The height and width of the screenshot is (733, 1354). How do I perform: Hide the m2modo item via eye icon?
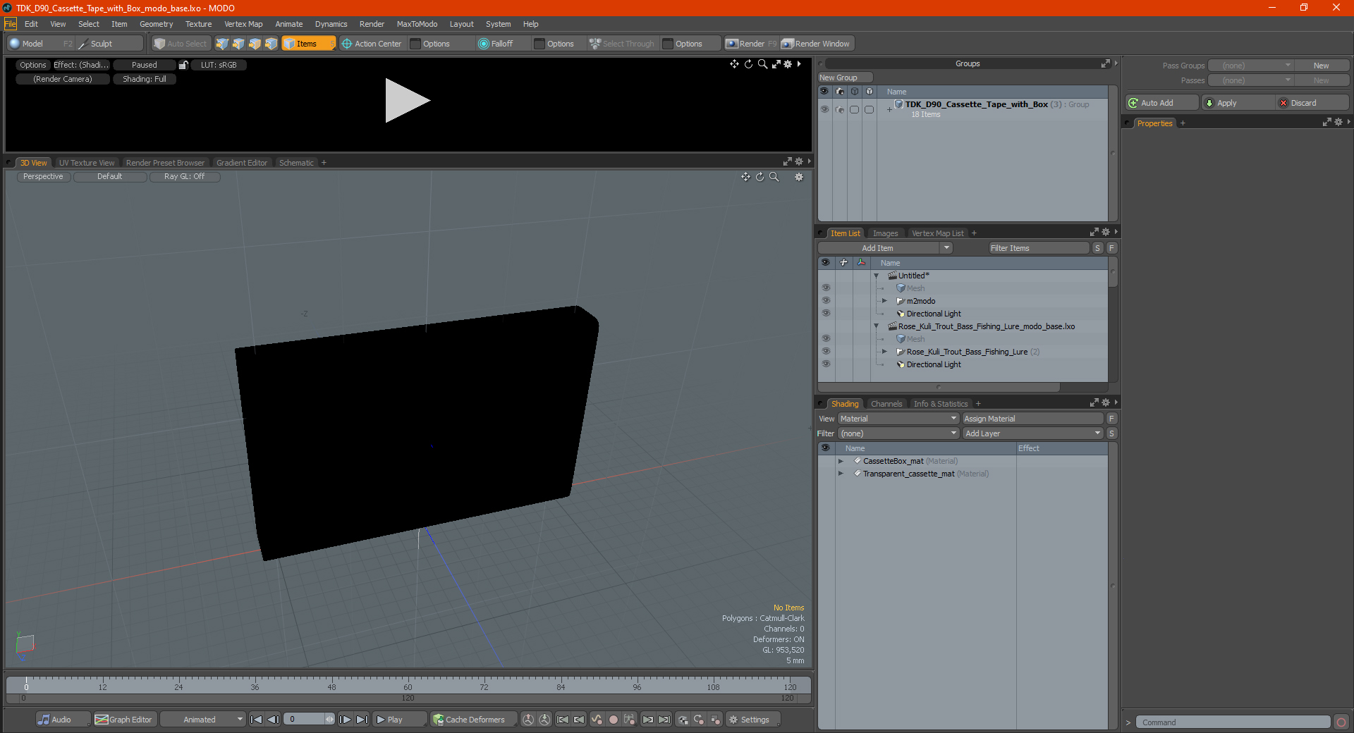click(826, 301)
